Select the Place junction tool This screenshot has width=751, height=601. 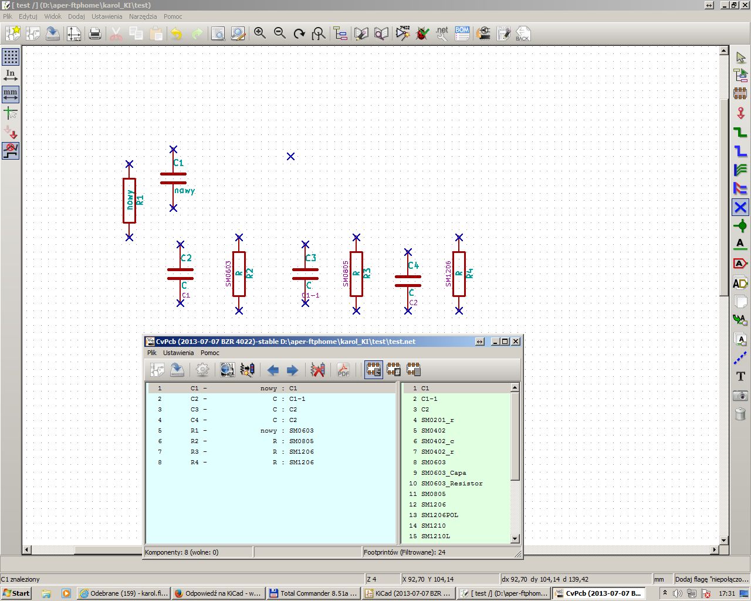pyautogui.click(x=740, y=226)
